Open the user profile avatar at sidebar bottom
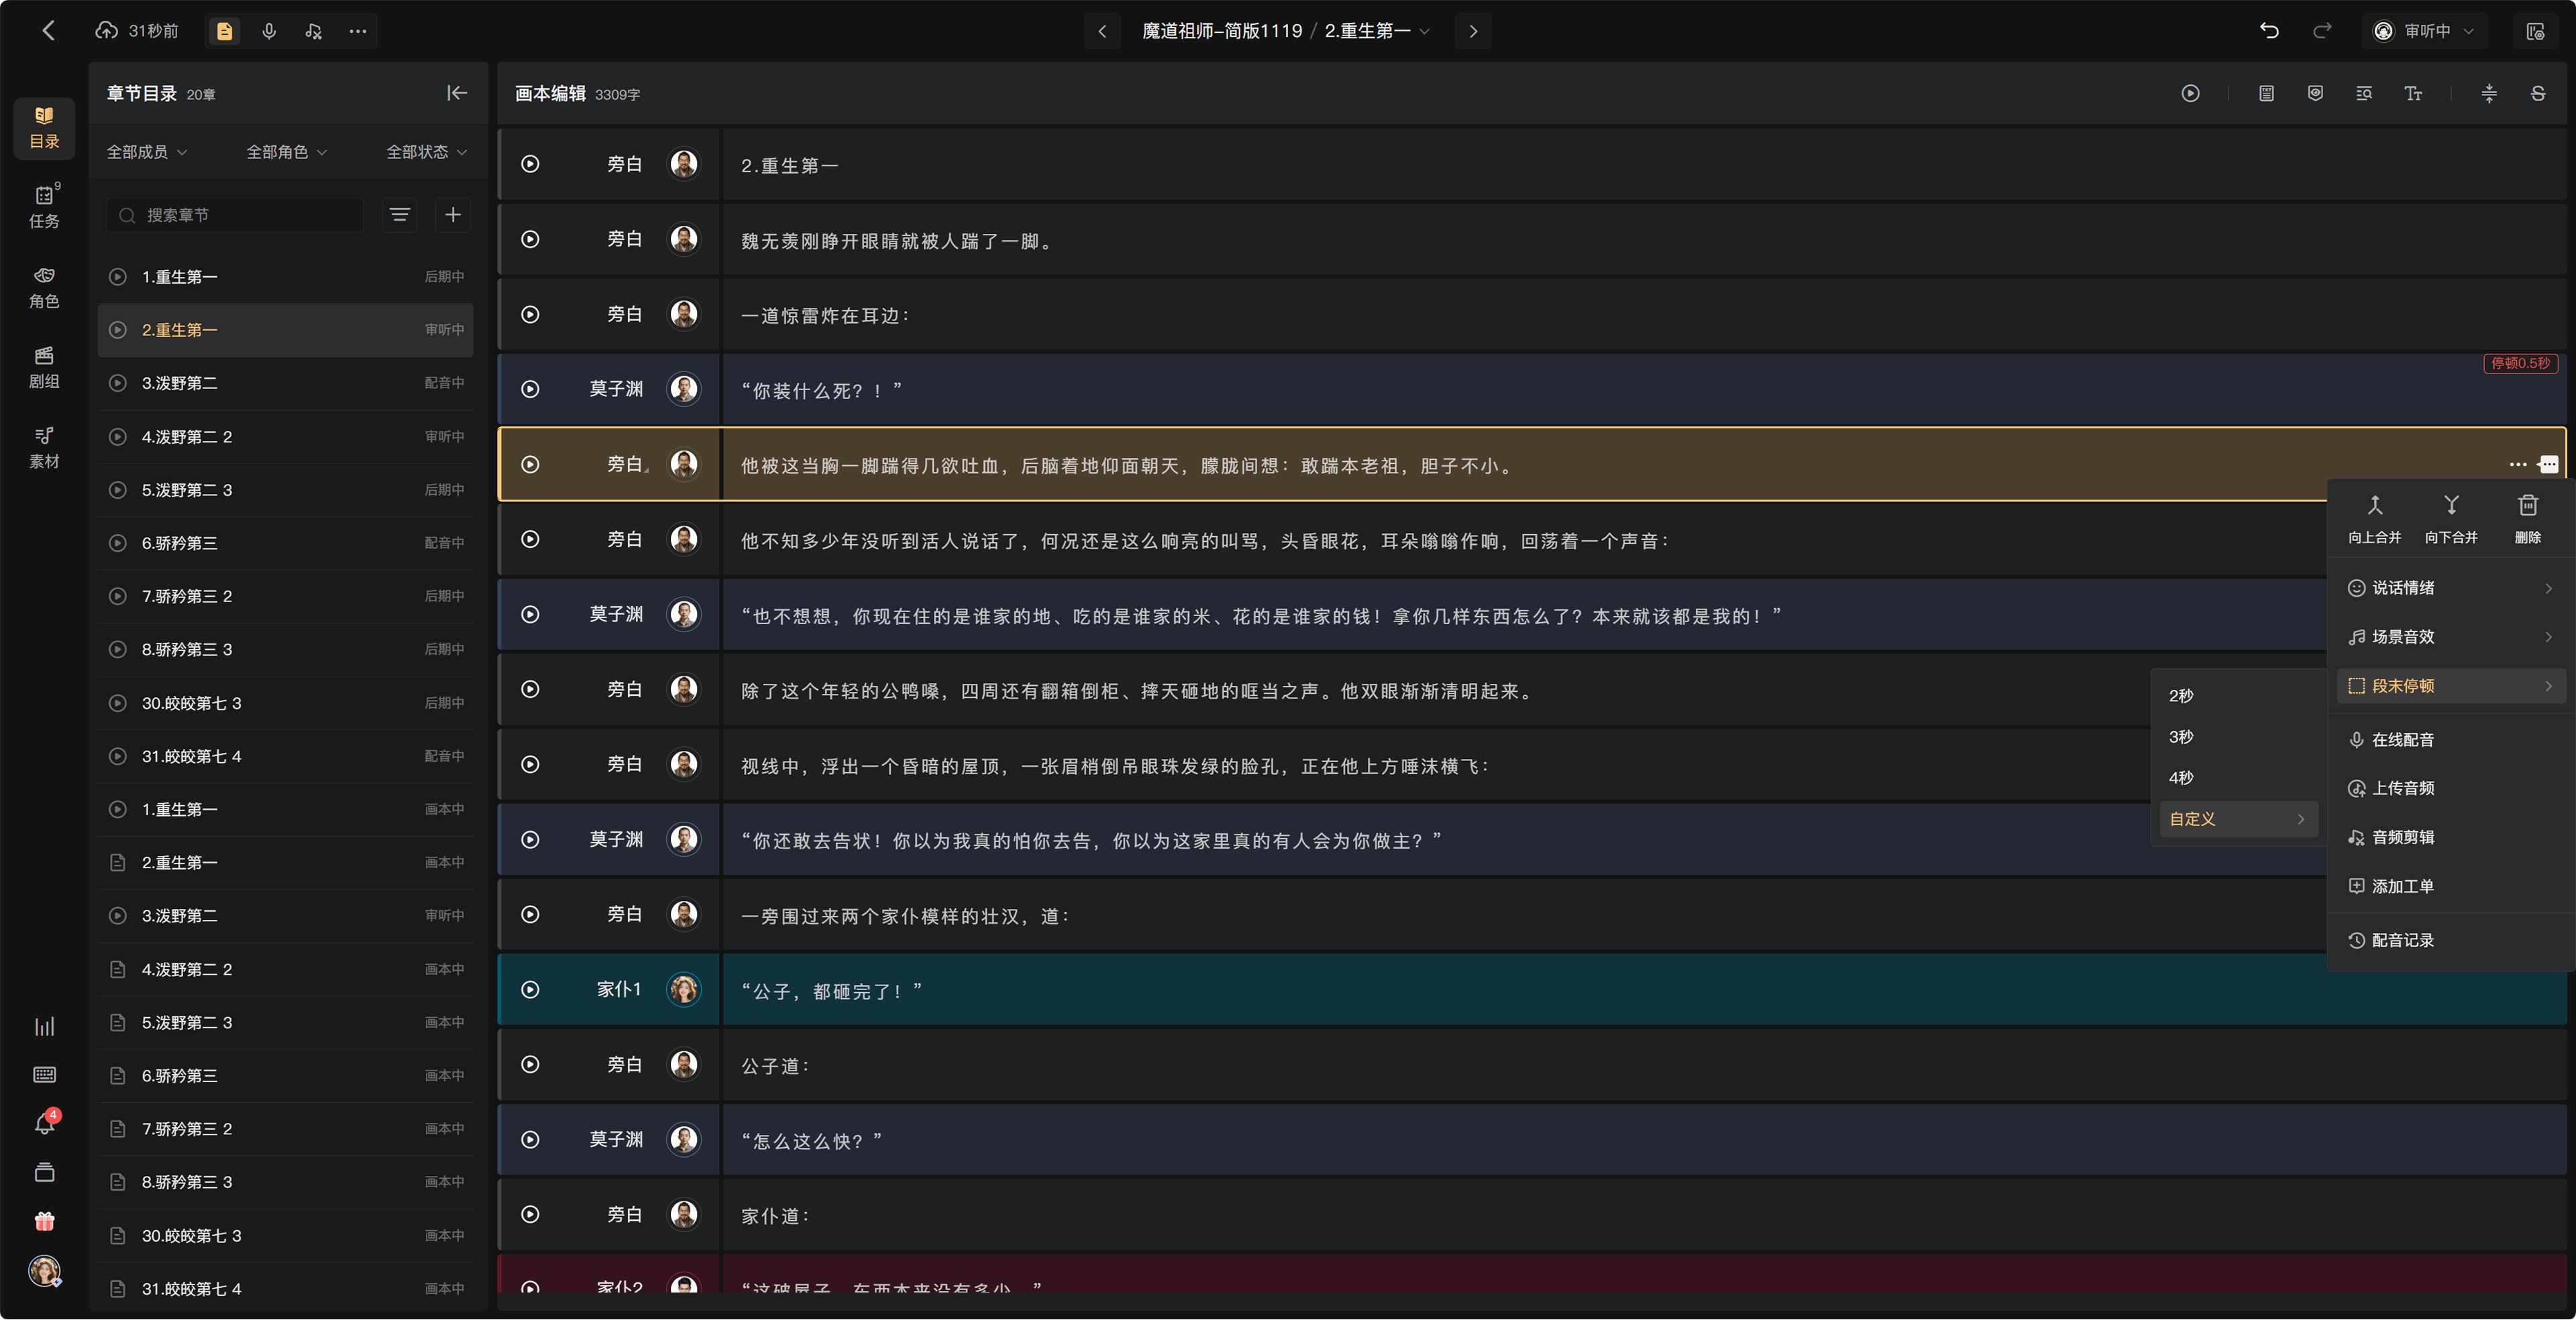This screenshot has height=1320, width=2576. click(x=44, y=1271)
